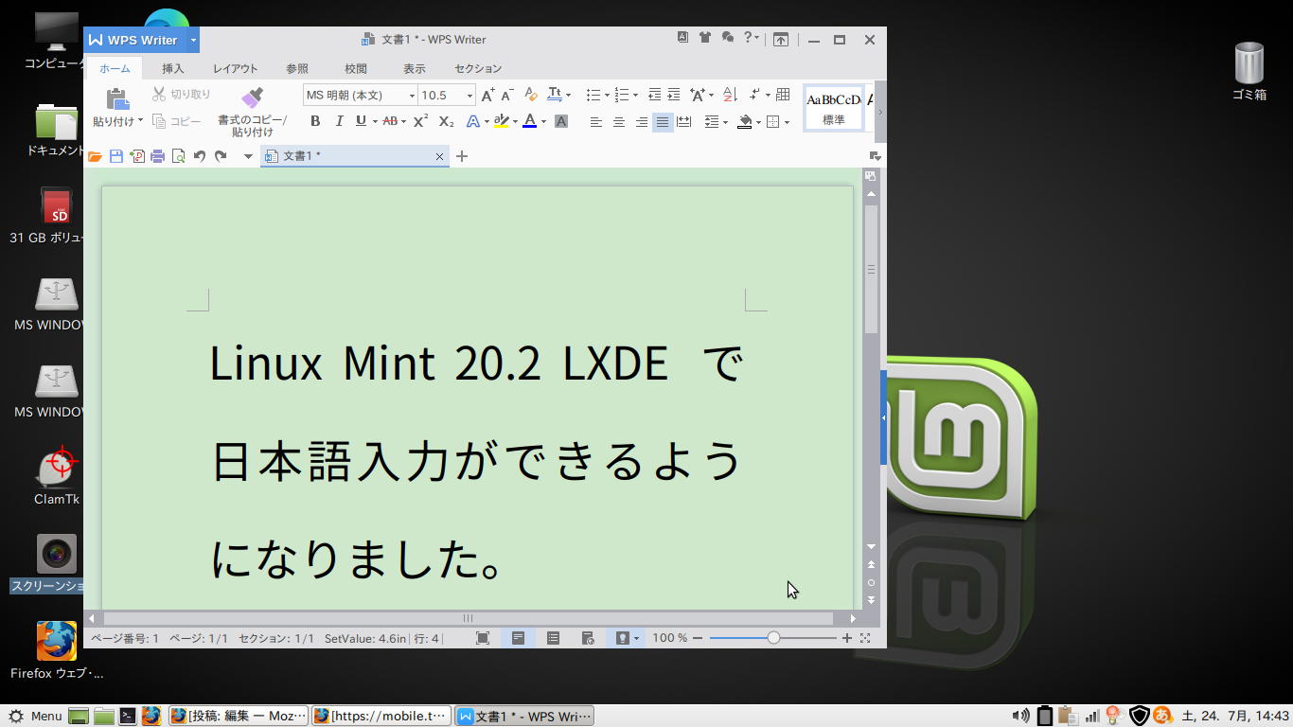Increase font size with the A+ icon

point(487,95)
